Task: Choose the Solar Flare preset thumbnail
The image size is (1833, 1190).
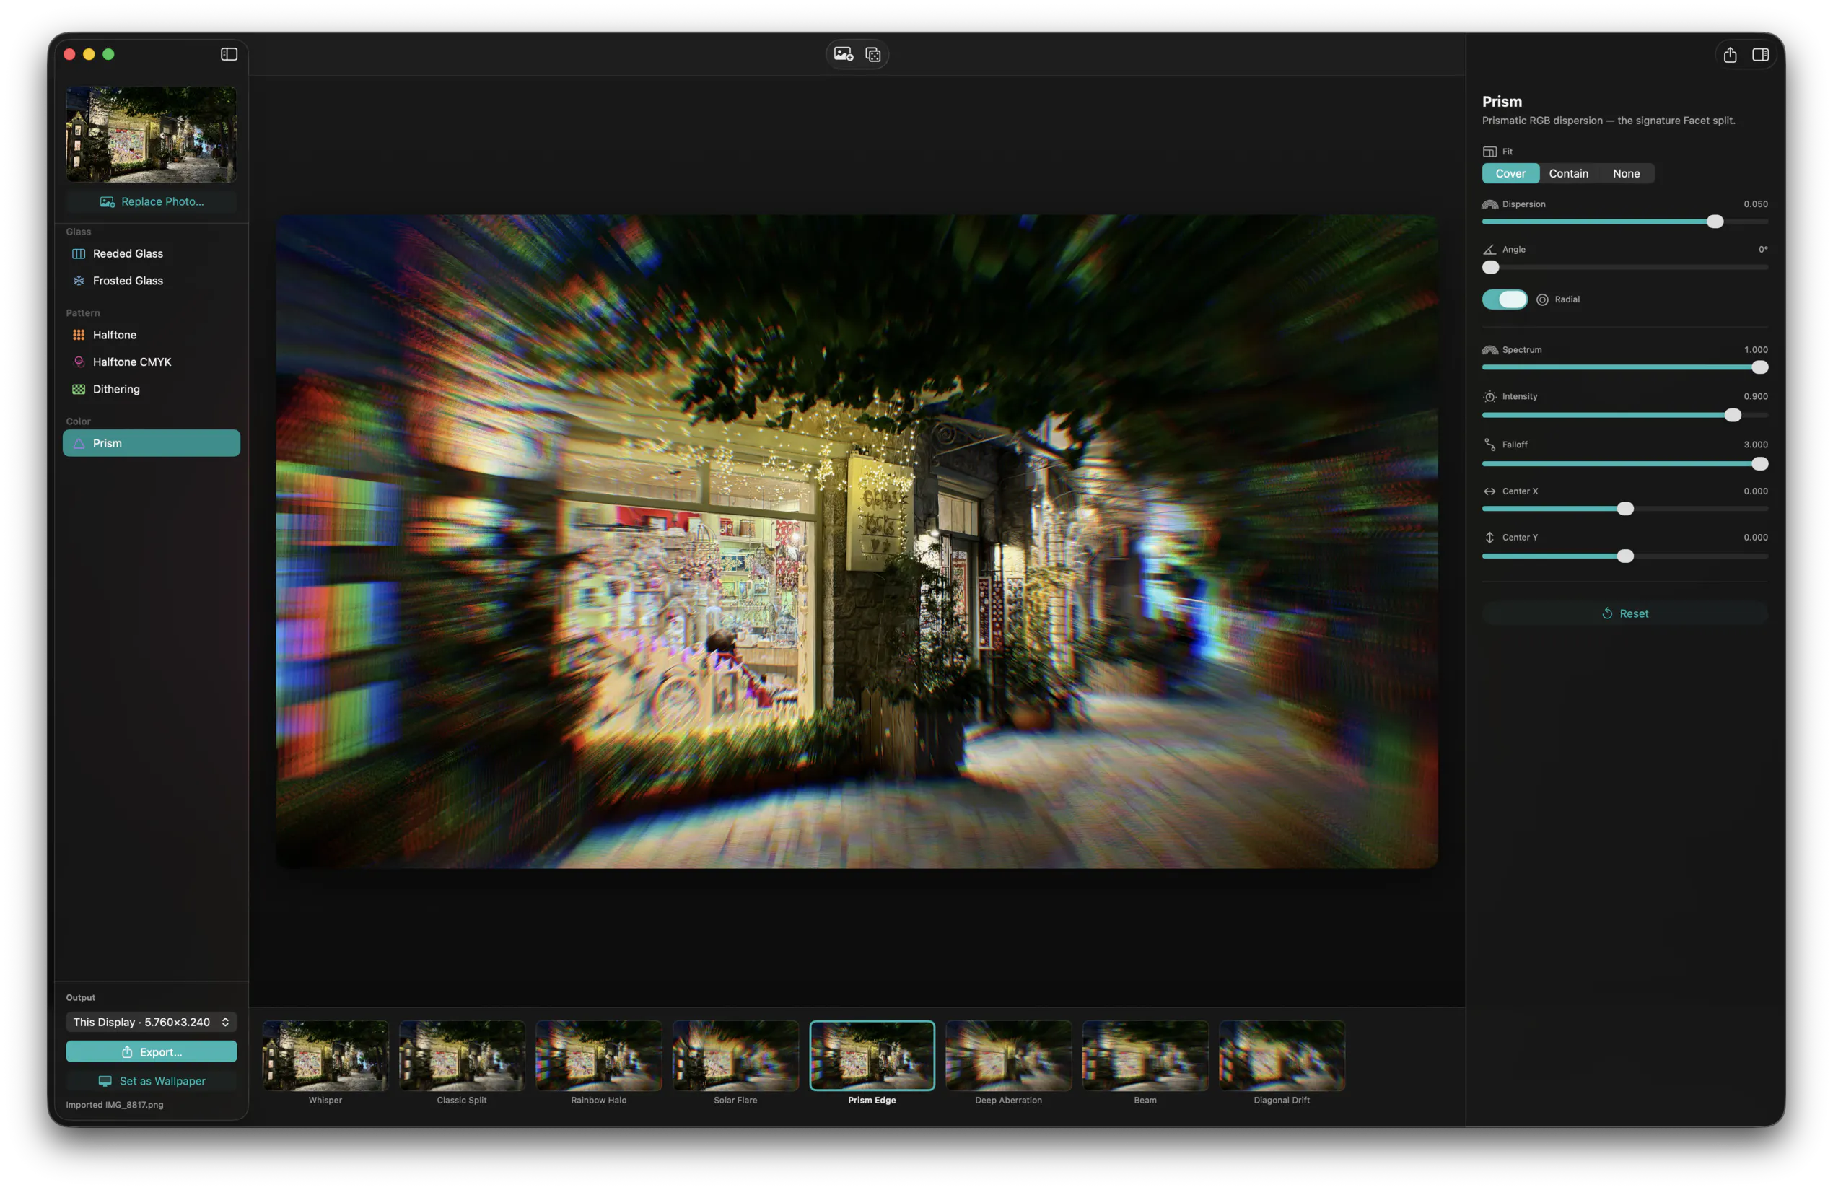Action: tap(735, 1056)
